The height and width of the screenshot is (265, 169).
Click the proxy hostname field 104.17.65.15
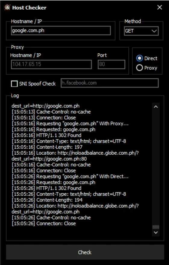[51, 64]
